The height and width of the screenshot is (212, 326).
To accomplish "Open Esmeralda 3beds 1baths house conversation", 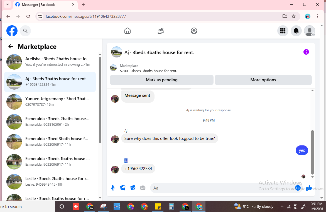I will click(50, 161).
